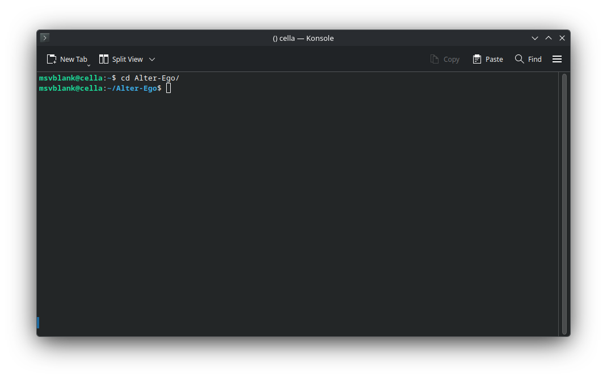Open a new tab with New Tab button

click(x=67, y=59)
